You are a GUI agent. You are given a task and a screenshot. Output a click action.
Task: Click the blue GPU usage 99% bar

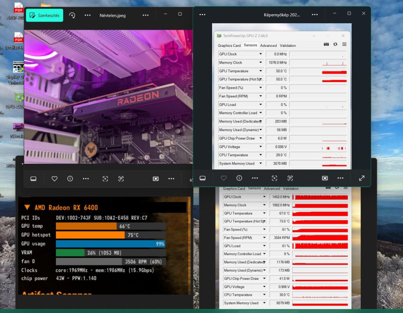[110, 244]
